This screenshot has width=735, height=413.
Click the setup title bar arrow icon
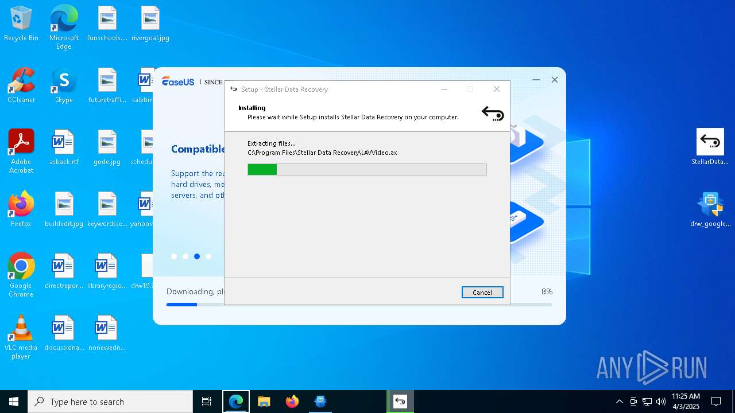pyautogui.click(x=234, y=89)
